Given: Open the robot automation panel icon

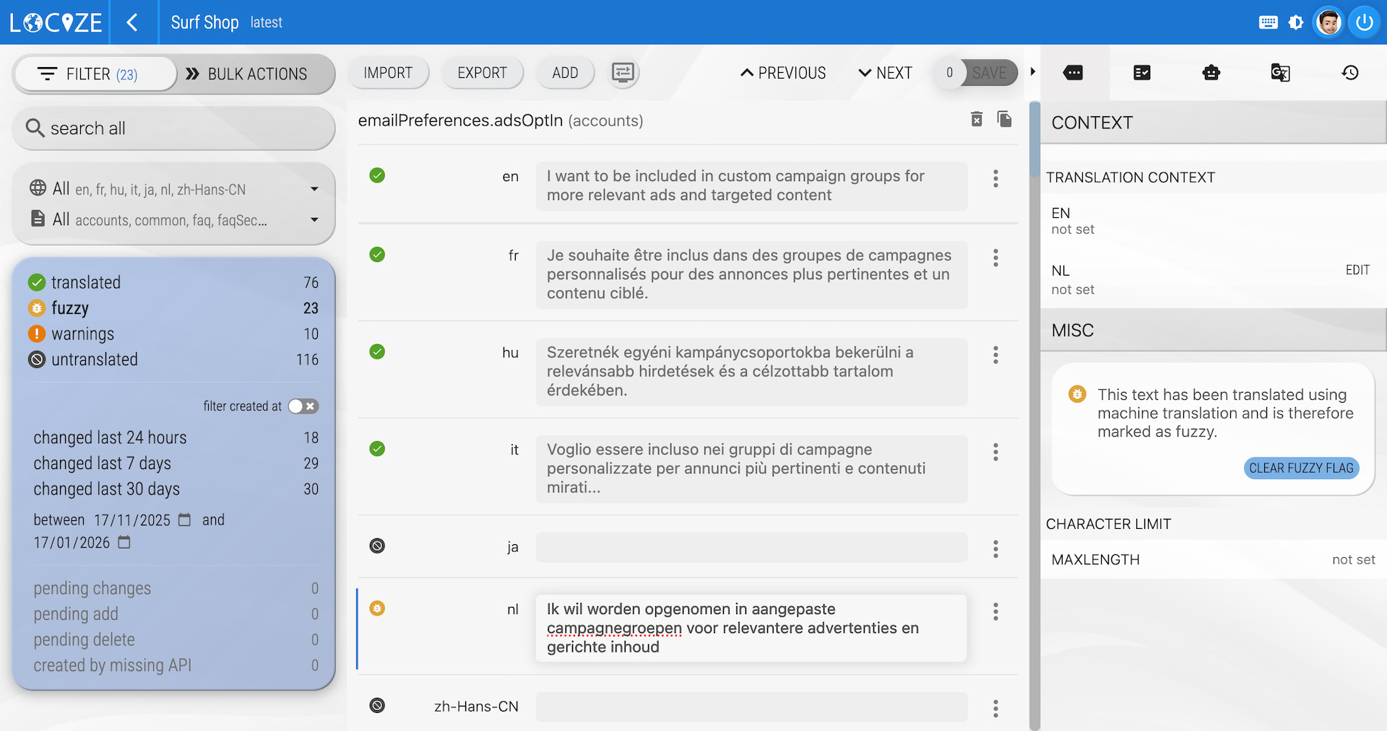Looking at the screenshot, I should (1211, 72).
